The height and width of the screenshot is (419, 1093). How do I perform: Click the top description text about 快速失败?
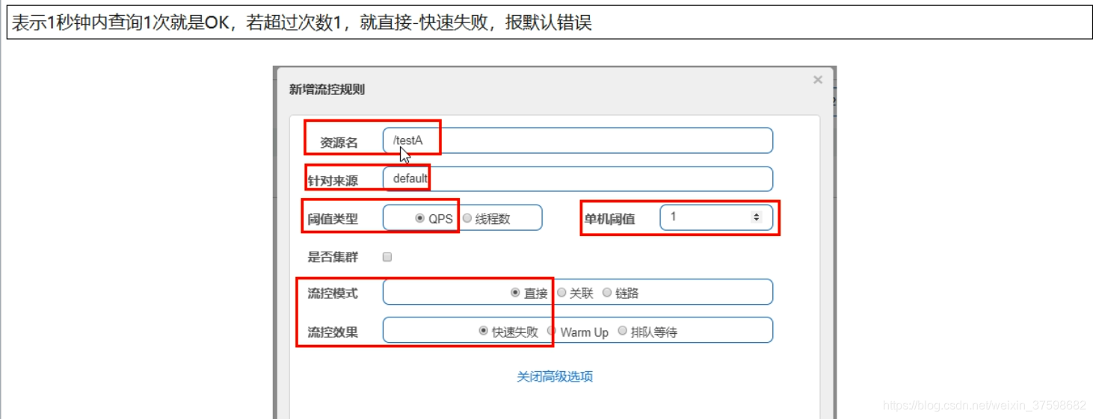[301, 22]
